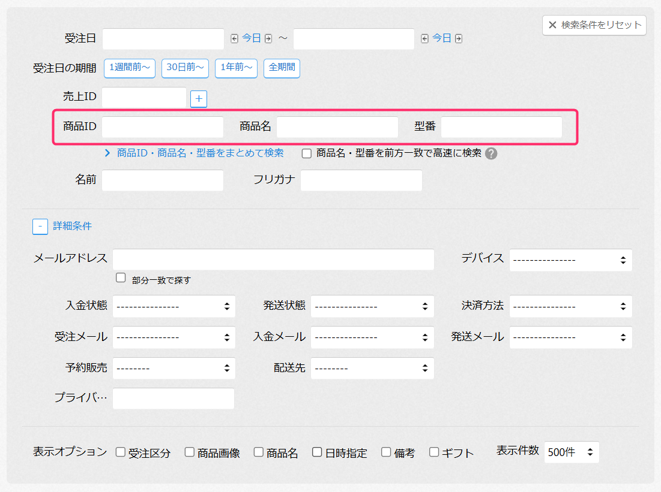661x492 pixels.
Task: Enable 商品名・型番を前方一致で高速に検索 checkbox
Action: click(x=307, y=153)
